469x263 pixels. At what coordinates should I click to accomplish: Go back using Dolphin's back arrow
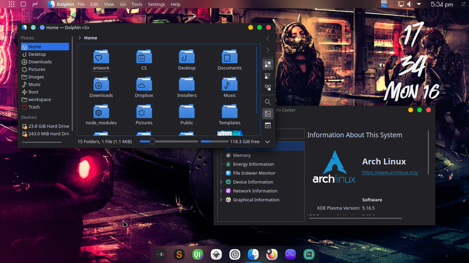(268, 38)
